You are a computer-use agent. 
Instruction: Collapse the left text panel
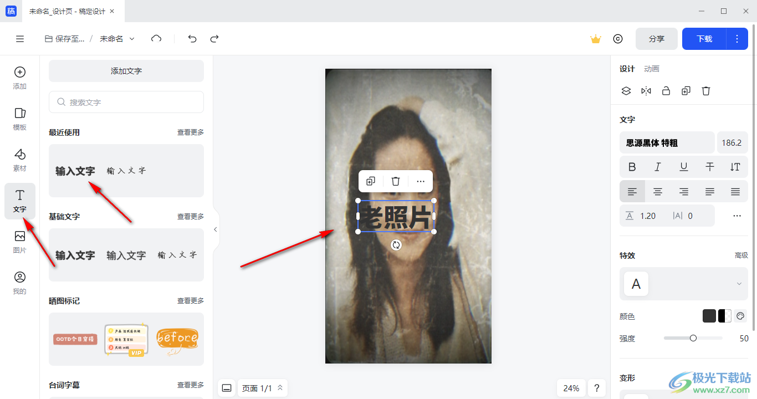[x=216, y=229]
